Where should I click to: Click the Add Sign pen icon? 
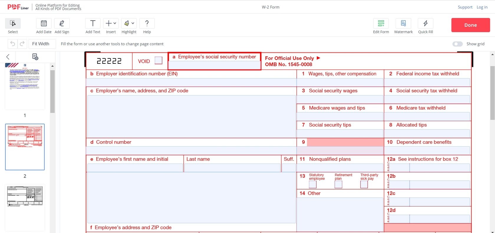pos(62,23)
